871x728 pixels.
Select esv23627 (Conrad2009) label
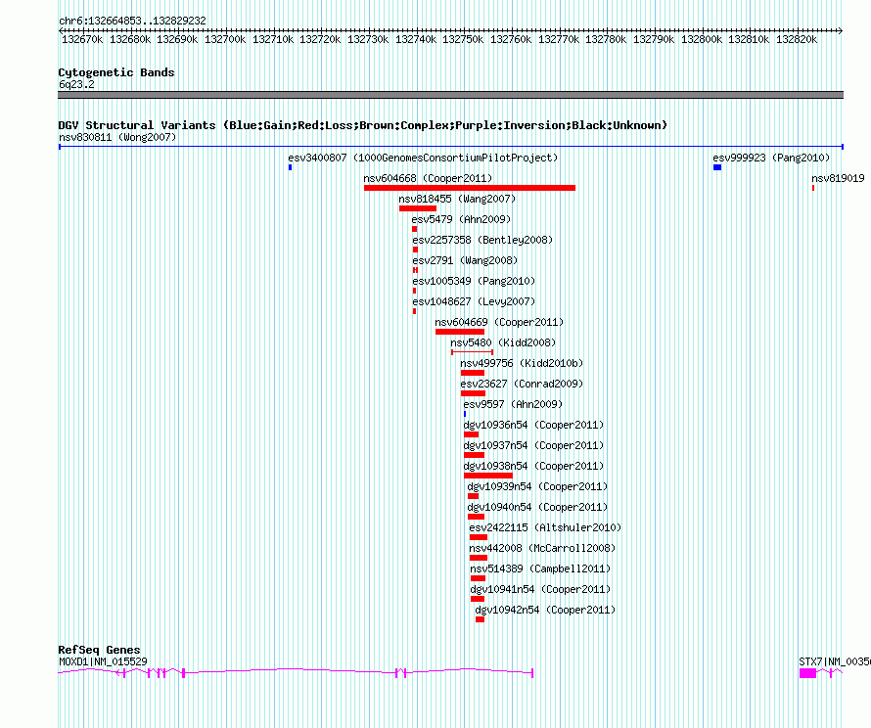(x=522, y=384)
